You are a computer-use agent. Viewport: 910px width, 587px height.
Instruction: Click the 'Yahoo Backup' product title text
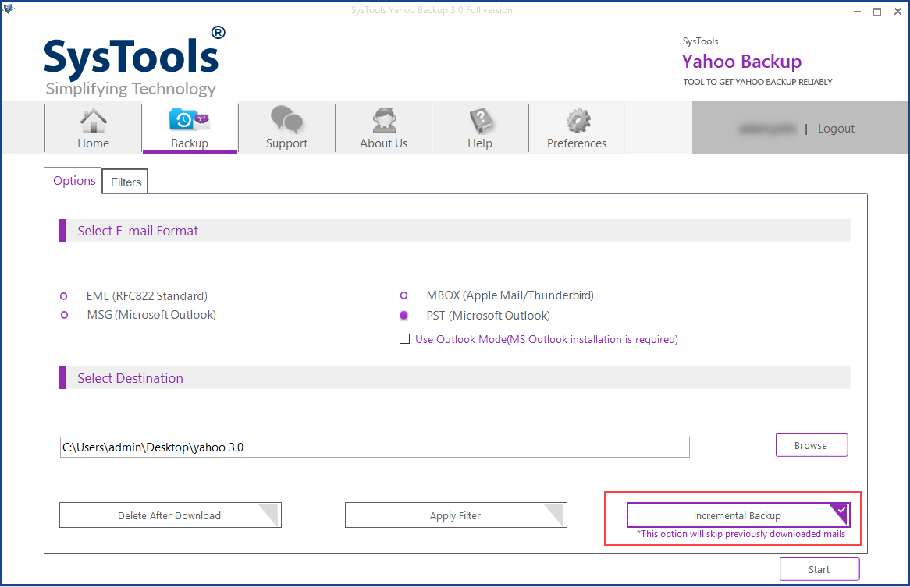741,62
